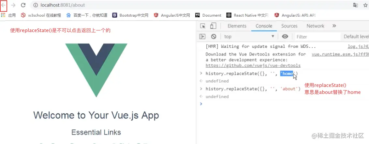The image size is (369, 144).
Task: Open the 百度一下,你就知道 bookmark
Action: click(x=87, y=15)
